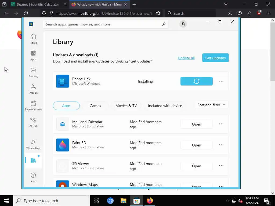The height and width of the screenshot is (206, 275).
Task: Open Task View on taskbar
Action: pyautogui.click(x=97, y=201)
